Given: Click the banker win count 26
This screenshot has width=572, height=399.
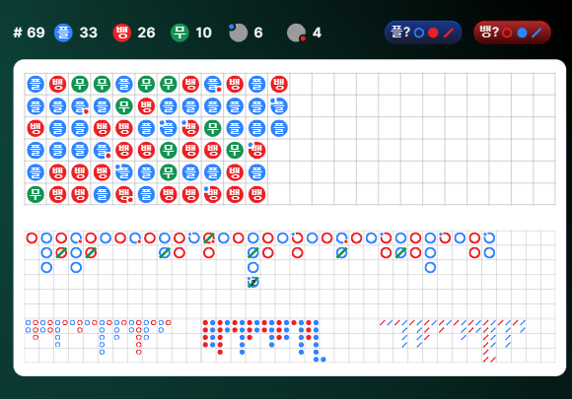Looking at the screenshot, I should click(x=146, y=33).
